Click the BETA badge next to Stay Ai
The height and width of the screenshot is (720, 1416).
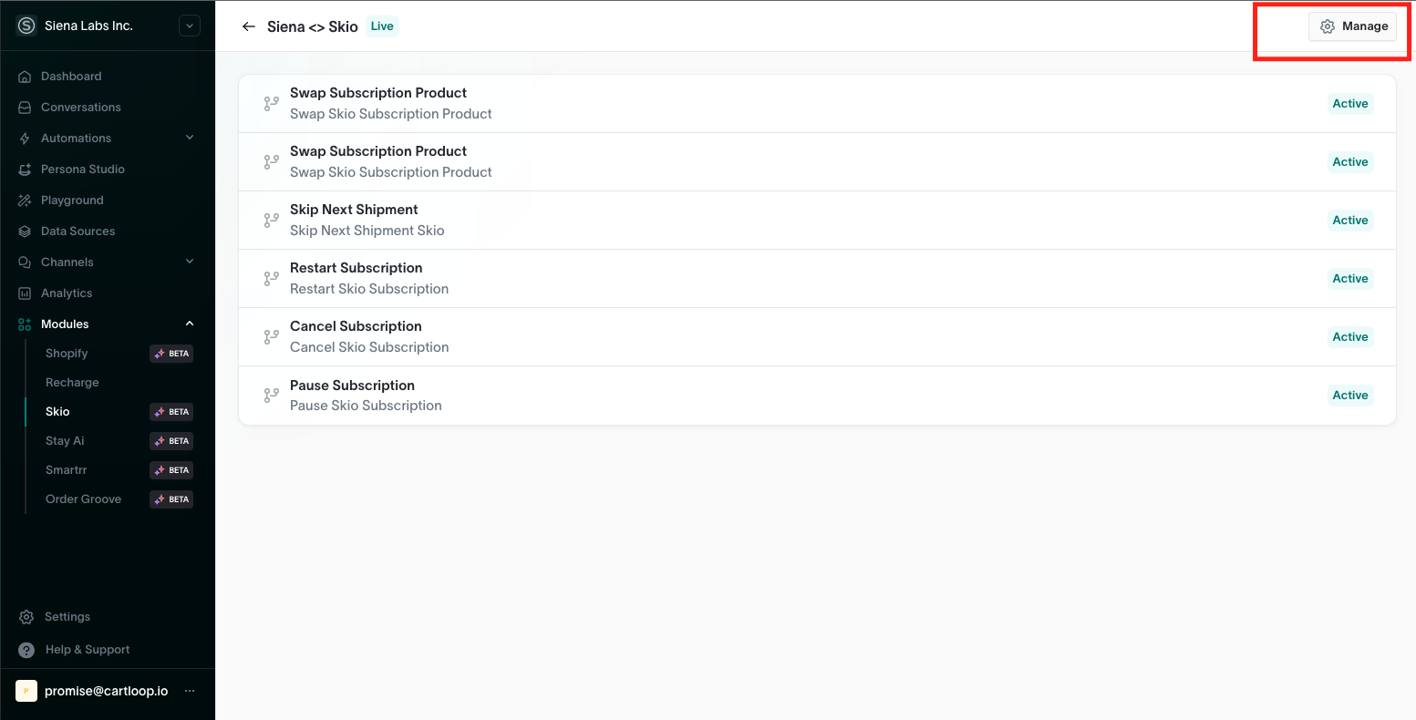pyautogui.click(x=171, y=441)
